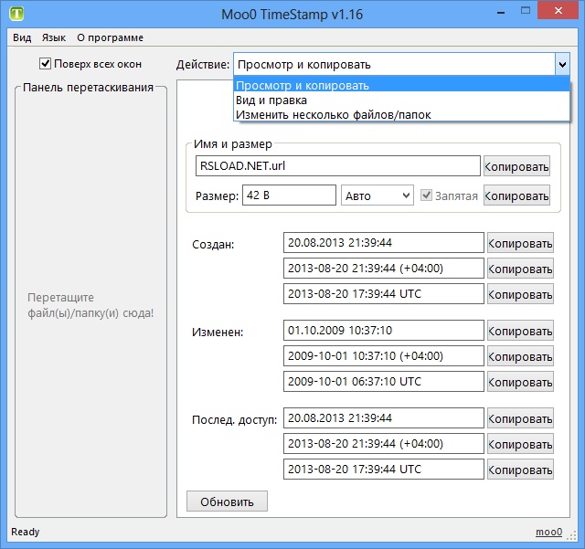Click modified field 2009-10-01 06:37:10 UTC
The image size is (585, 549).
[x=384, y=382]
